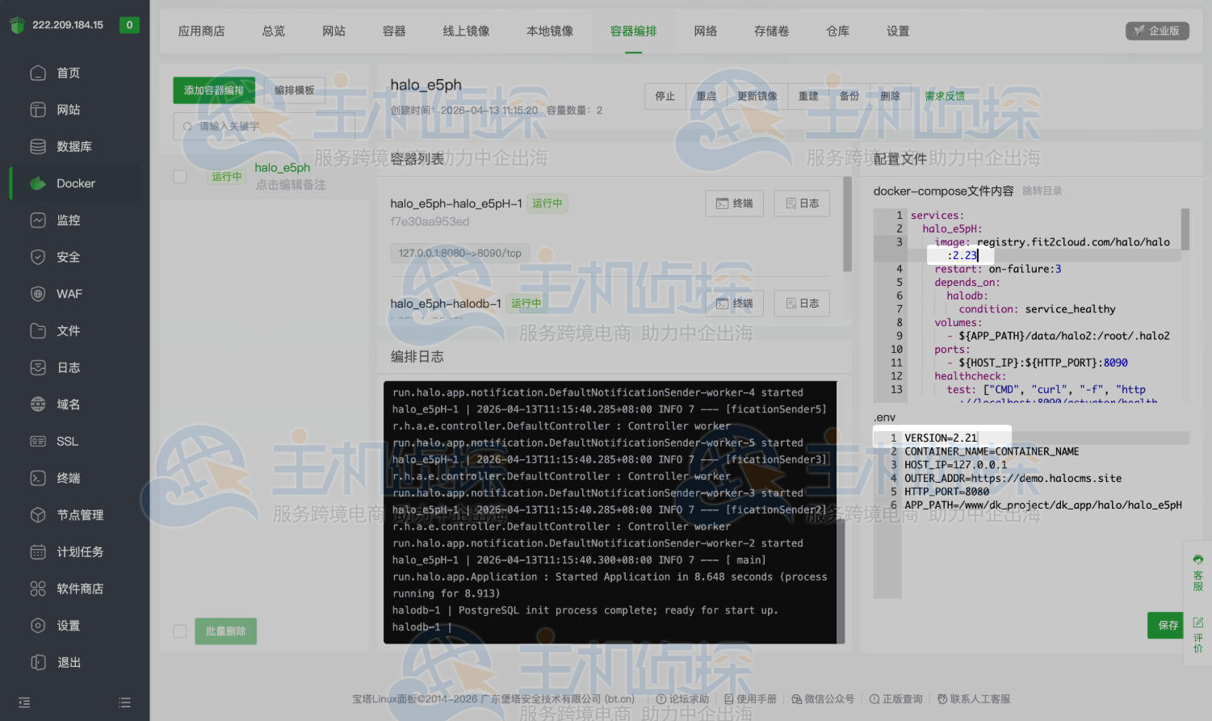Click 更新镜像 button
The width and height of the screenshot is (1212, 721).
757,96
